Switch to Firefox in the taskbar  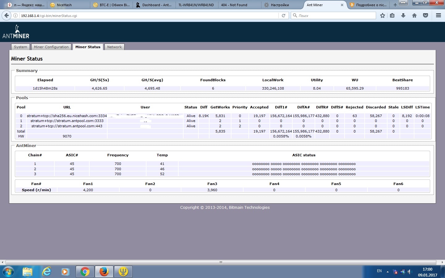click(x=104, y=272)
